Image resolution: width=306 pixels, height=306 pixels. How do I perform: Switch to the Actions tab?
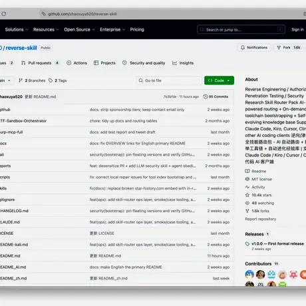76,63
